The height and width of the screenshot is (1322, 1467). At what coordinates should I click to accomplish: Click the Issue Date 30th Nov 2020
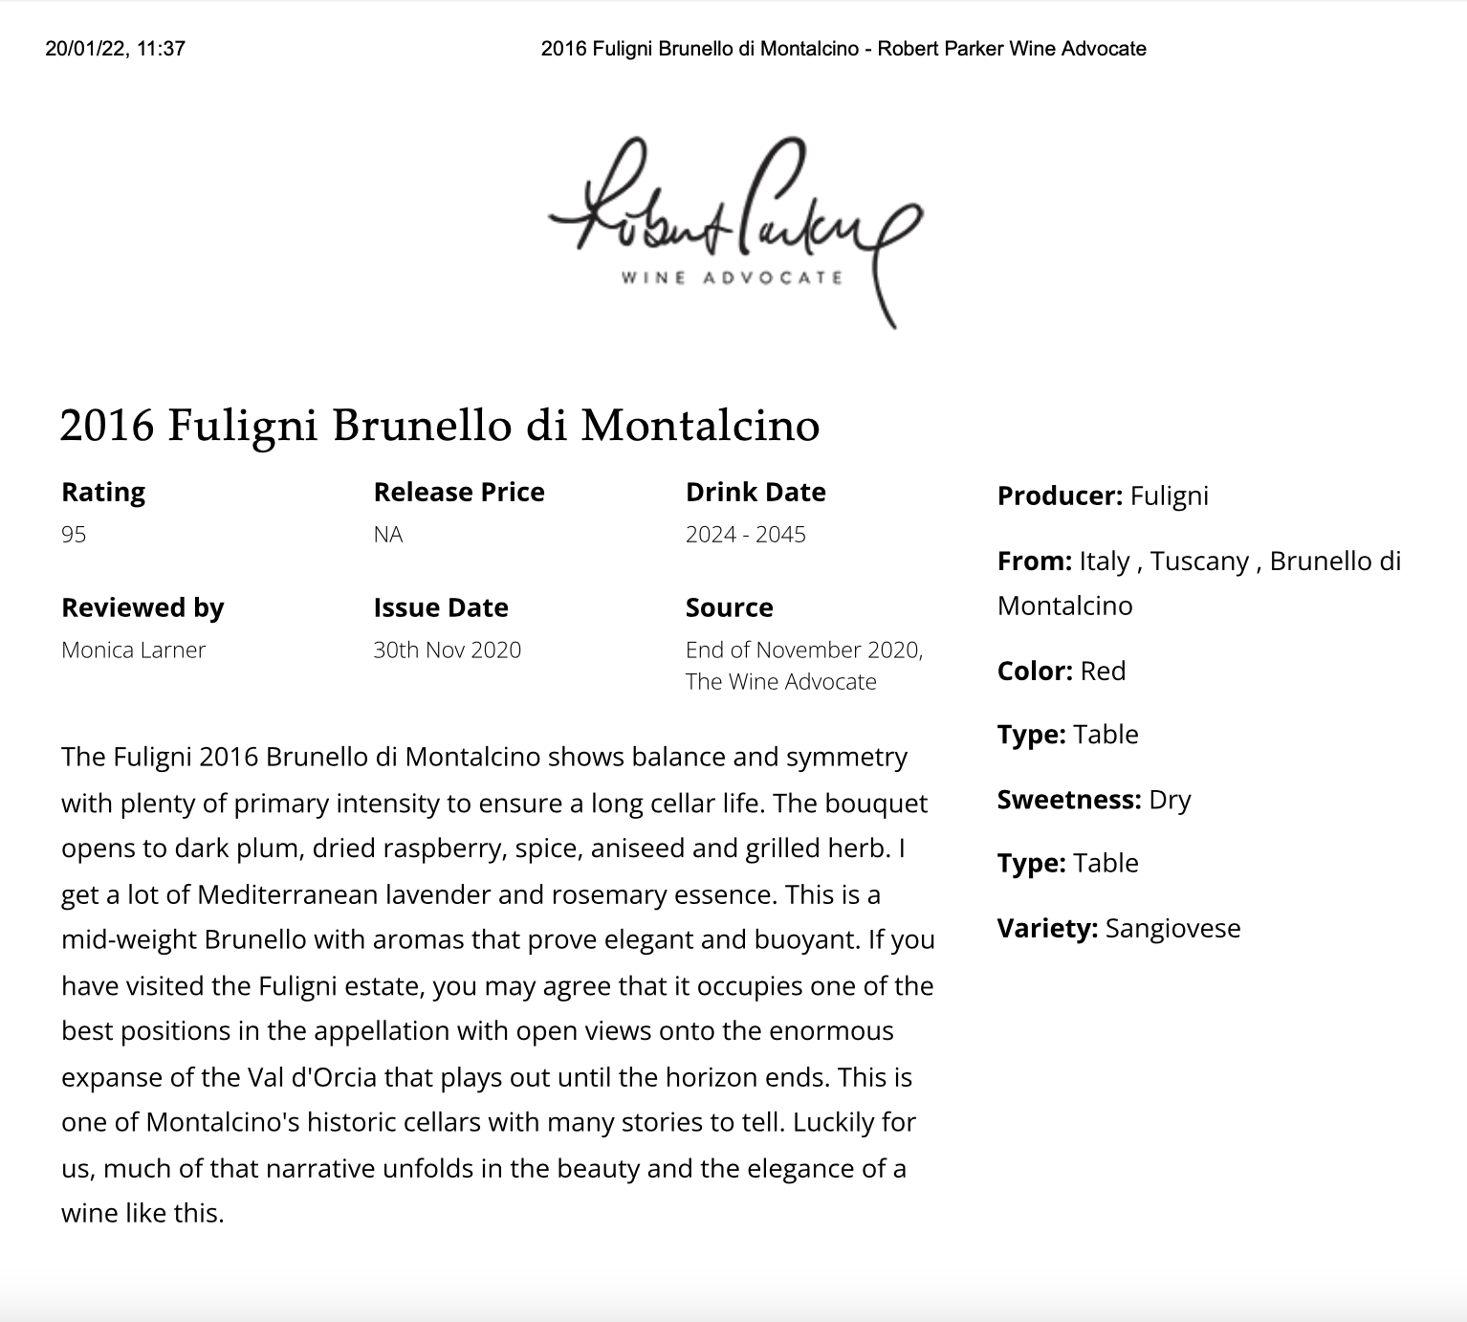[x=447, y=650]
